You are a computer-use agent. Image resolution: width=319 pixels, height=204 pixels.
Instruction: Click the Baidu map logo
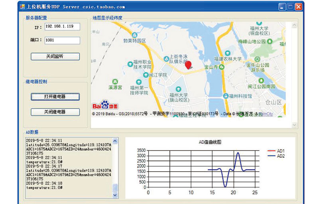[105, 105]
